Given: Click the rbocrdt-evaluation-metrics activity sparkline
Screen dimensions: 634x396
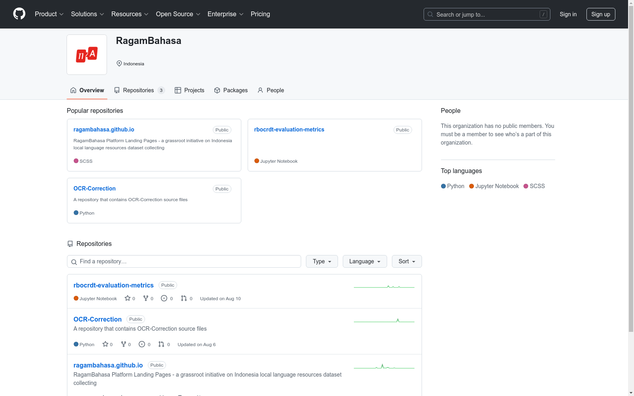Looking at the screenshot, I should click(384, 287).
